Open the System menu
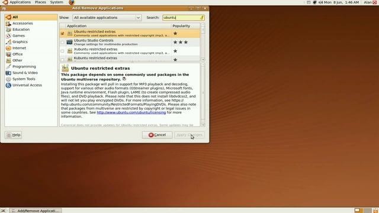The height and width of the screenshot is (213, 379). click(57, 2)
